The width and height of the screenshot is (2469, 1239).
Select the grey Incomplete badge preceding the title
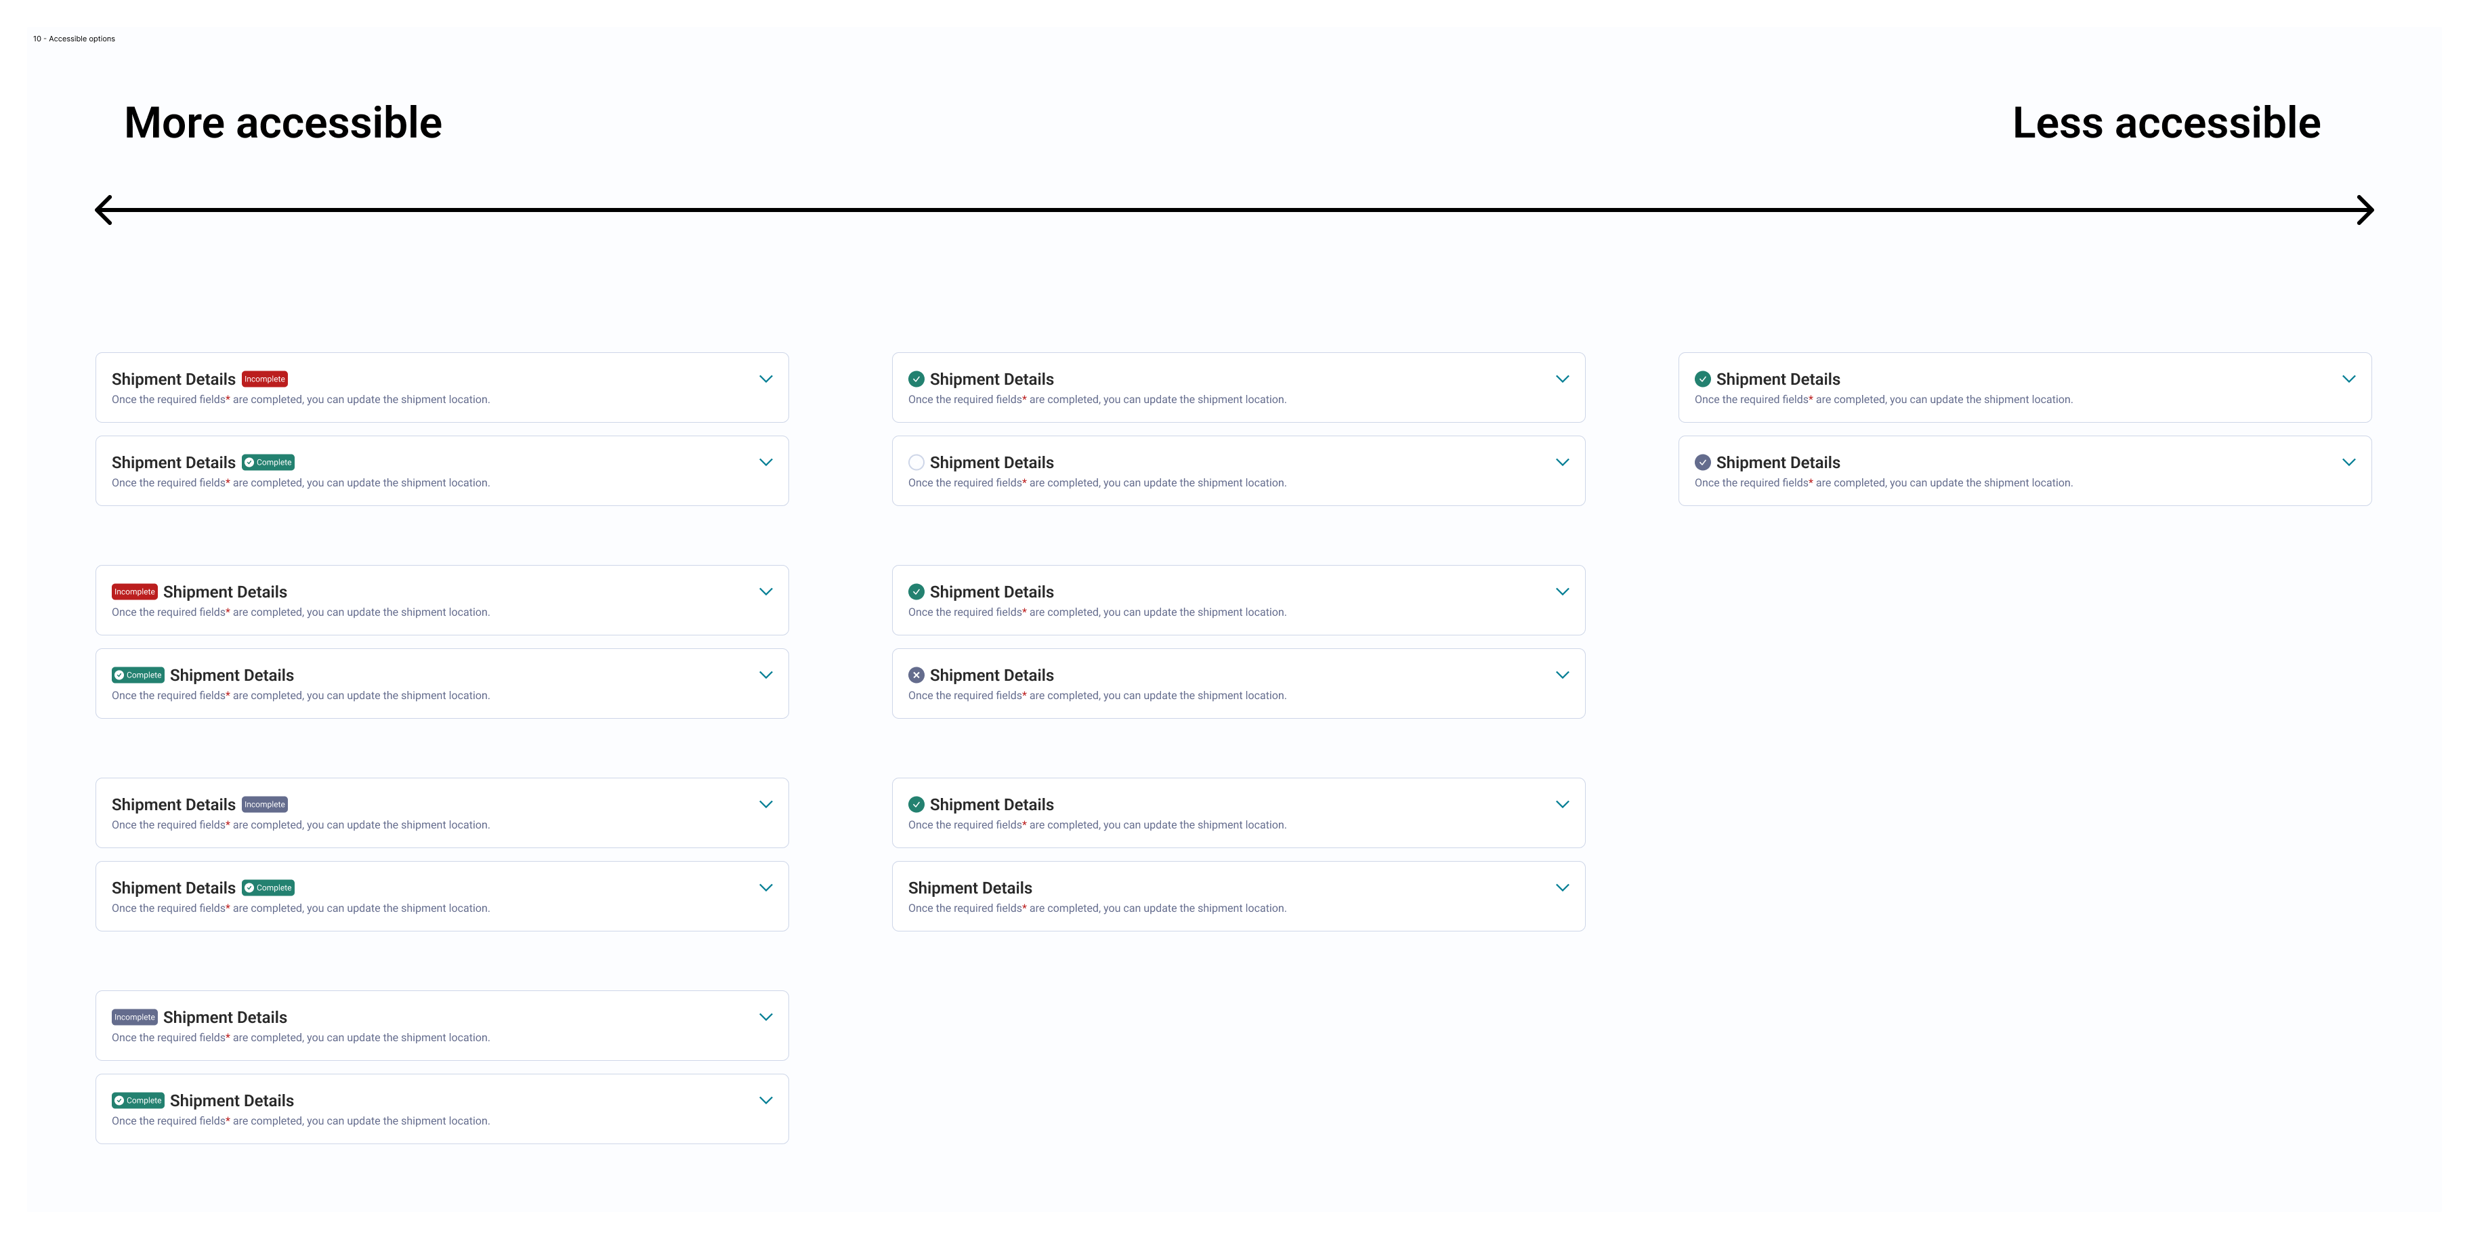(x=134, y=1017)
